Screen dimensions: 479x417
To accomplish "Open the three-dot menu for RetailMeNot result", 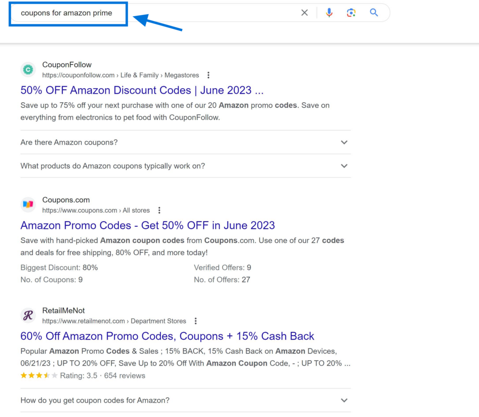I will (196, 321).
